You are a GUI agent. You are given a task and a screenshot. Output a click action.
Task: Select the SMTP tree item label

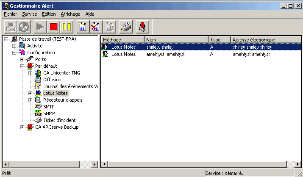49,107
